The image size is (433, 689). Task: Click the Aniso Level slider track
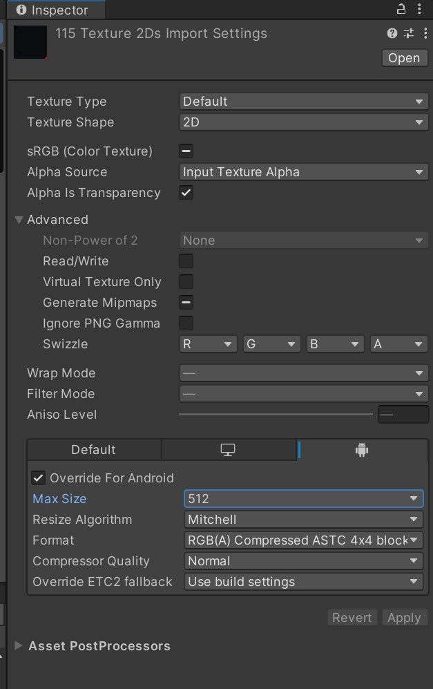[x=276, y=415]
